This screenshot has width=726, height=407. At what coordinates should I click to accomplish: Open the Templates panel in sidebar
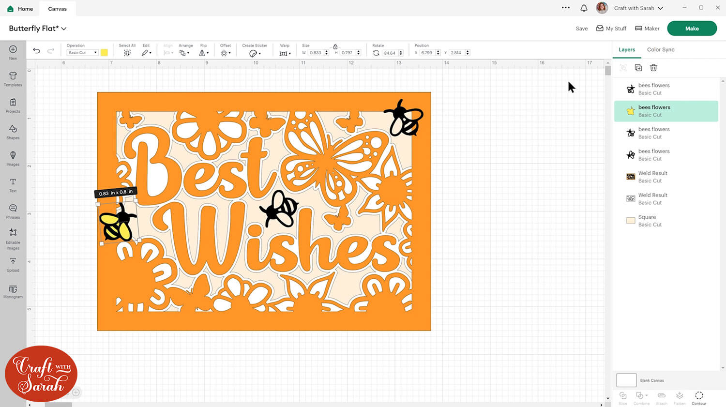(13, 78)
